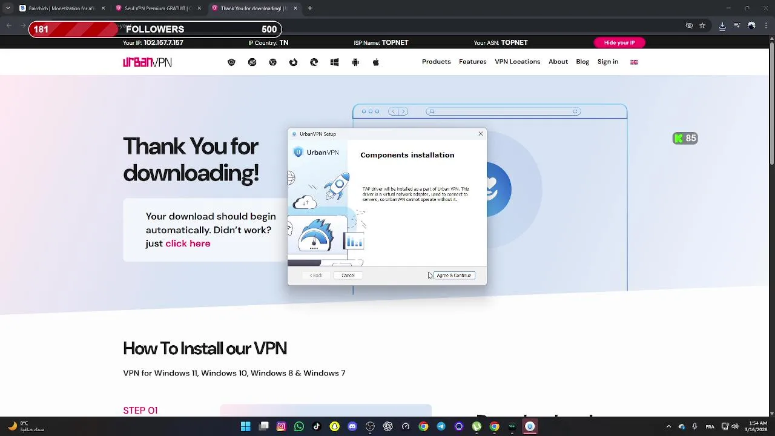This screenshot has width=775, height=436.
Task: Launch Snapchat from the taskbar
Action: tap(335, 427)
